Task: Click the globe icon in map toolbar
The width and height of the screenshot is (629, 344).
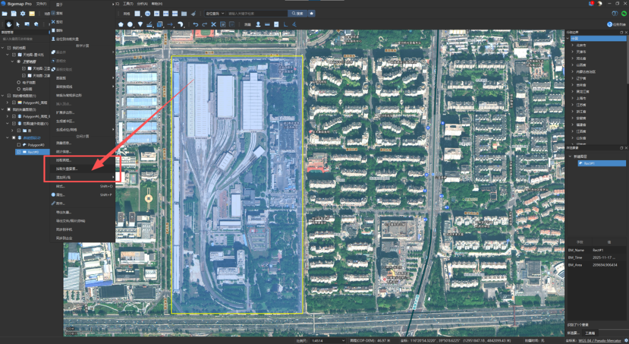Action: point(147,13)
